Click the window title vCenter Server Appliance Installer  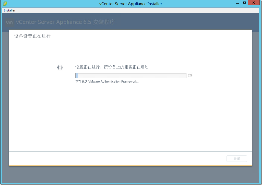131,4
